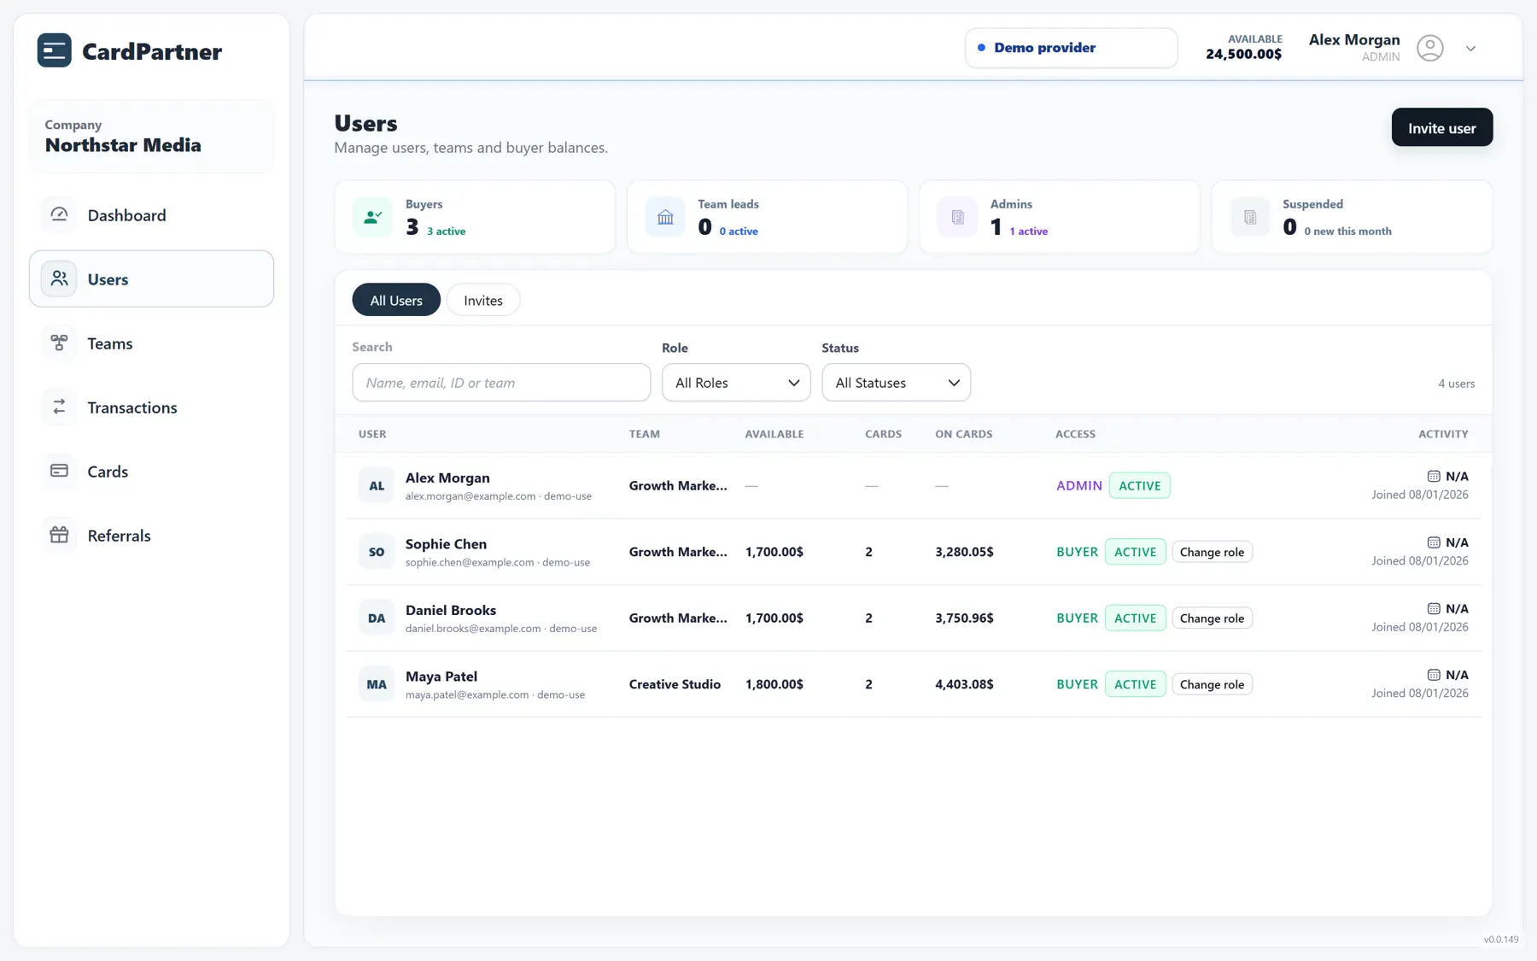Open the Referrals menu item
Screen dimensions: 1537x961
pyautogui.click(x=151, y=535)
